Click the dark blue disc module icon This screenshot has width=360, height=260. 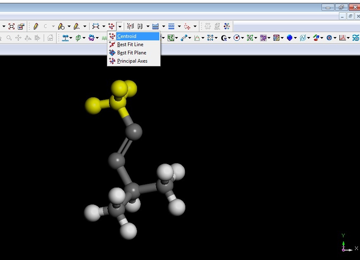(329, 38)
